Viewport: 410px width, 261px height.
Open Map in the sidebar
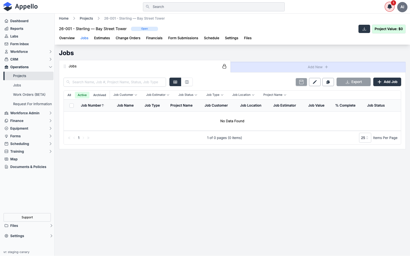(x=14, y=159)
